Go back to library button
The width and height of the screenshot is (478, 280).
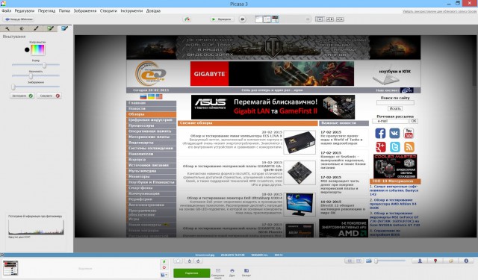19,19
